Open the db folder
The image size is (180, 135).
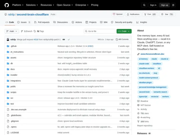[12, 63]
